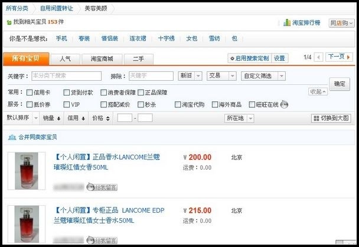Viewport: 359px width, 247px height.
Task: Click suggested search 春装
Action: (x=84, y=38)
